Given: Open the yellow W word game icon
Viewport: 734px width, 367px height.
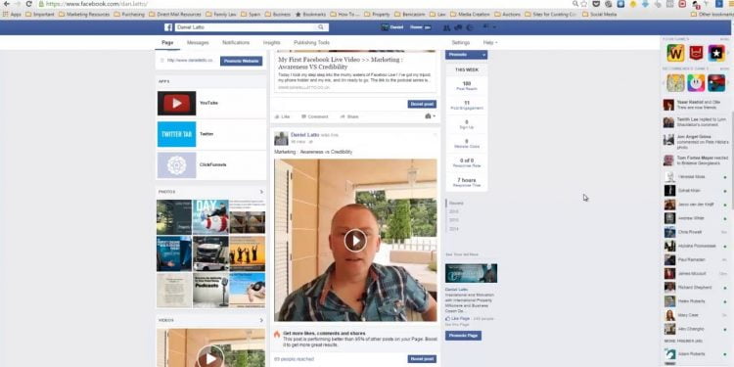Looking at the screenshot, I should (675, 54).
